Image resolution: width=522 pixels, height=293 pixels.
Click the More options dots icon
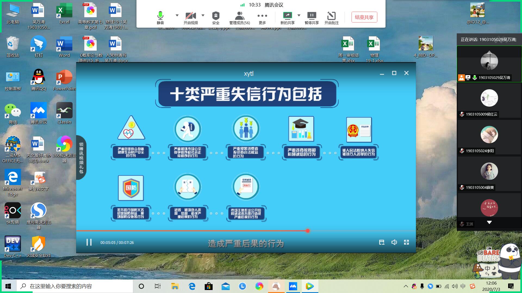tap(262, 16)
